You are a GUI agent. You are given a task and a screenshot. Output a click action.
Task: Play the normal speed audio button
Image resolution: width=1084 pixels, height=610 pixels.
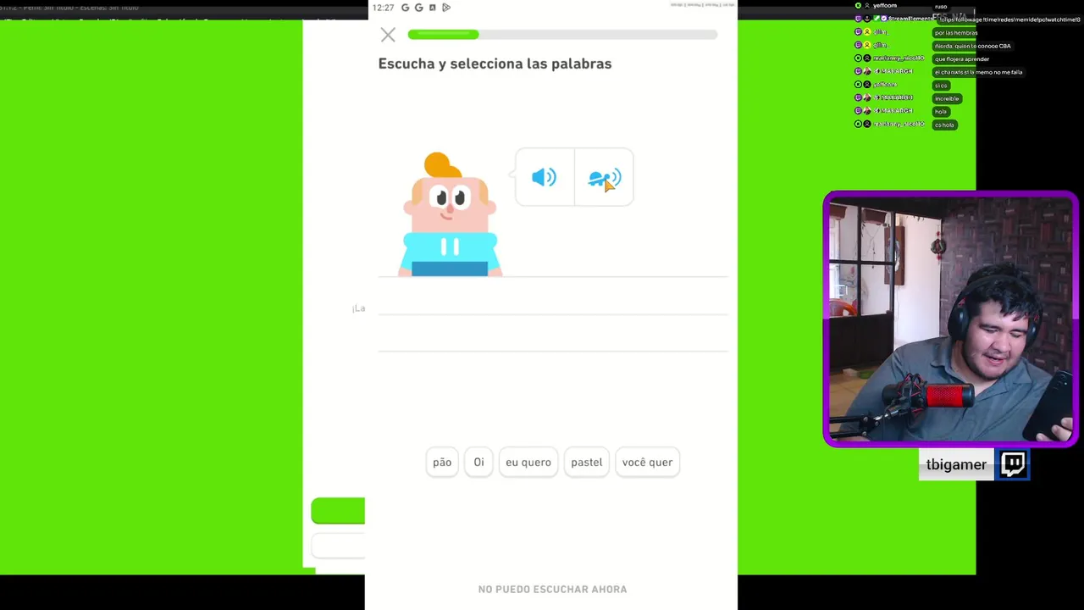[544, 177]
